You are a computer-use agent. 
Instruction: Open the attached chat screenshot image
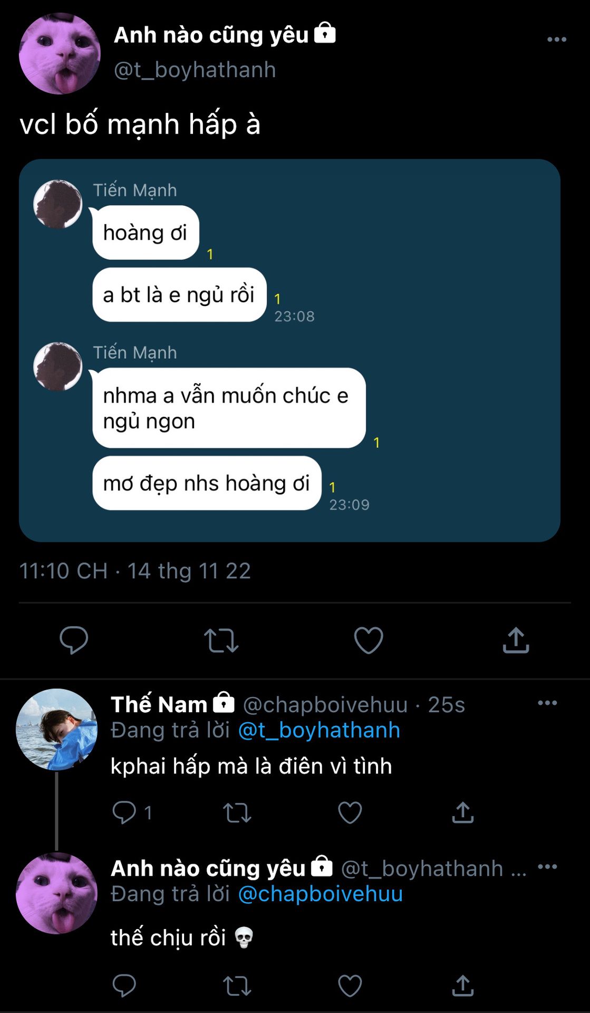point(289,350)
